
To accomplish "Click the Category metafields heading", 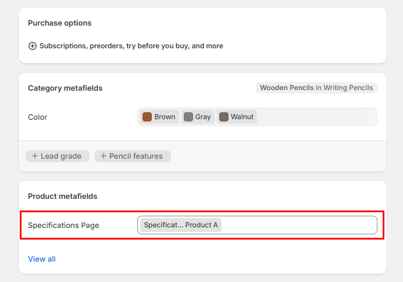I will coord(65,88).
